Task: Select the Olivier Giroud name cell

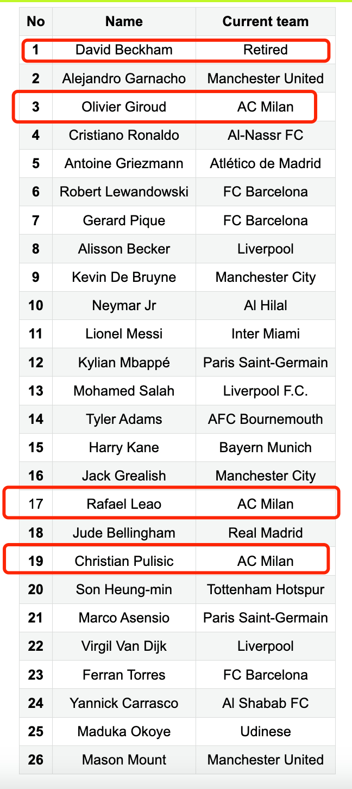Action: (124, 107)
